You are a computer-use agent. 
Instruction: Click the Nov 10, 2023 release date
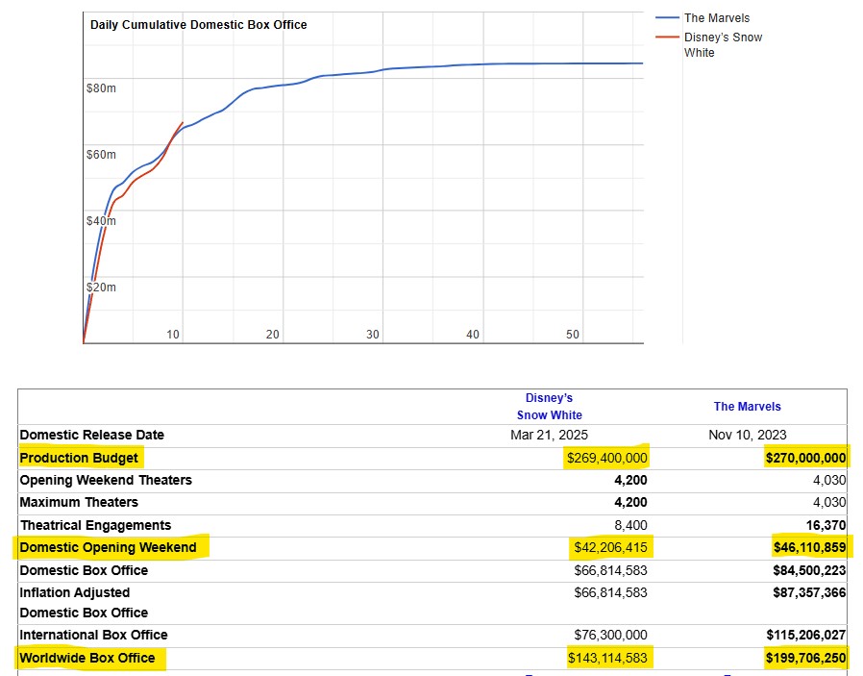[x=747, y=435]
